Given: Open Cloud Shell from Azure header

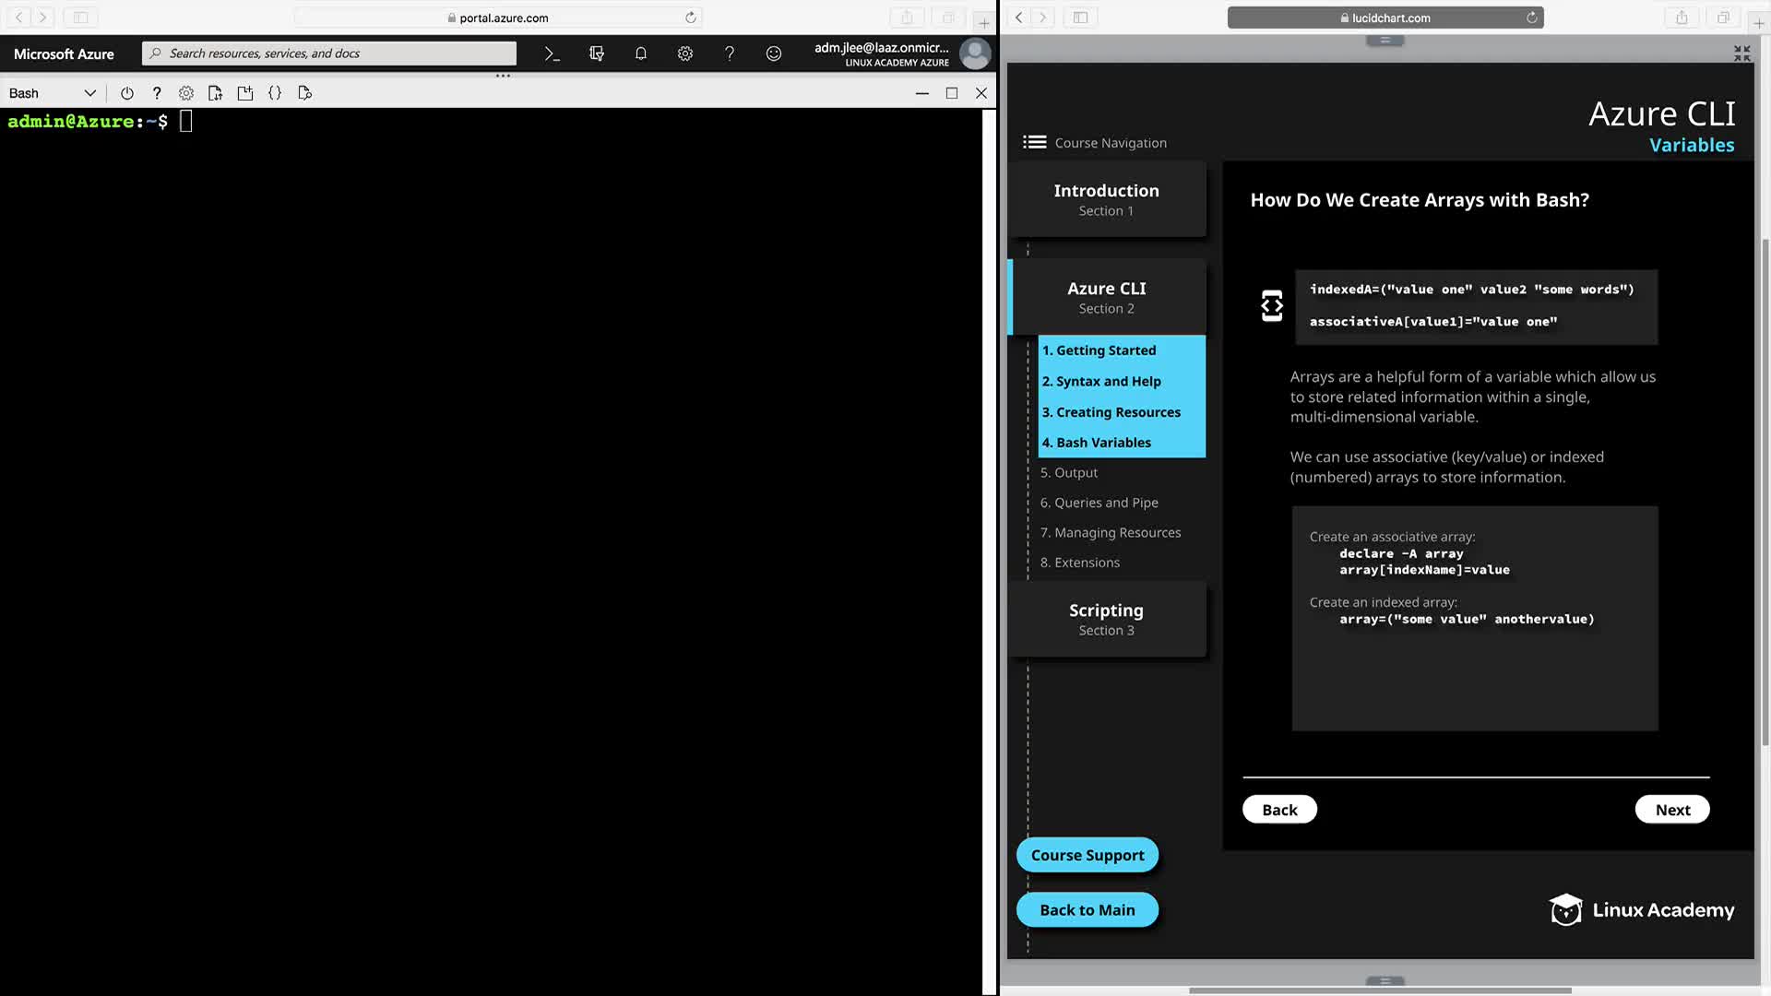Looking at the screenshot, I should coord(552,53).
